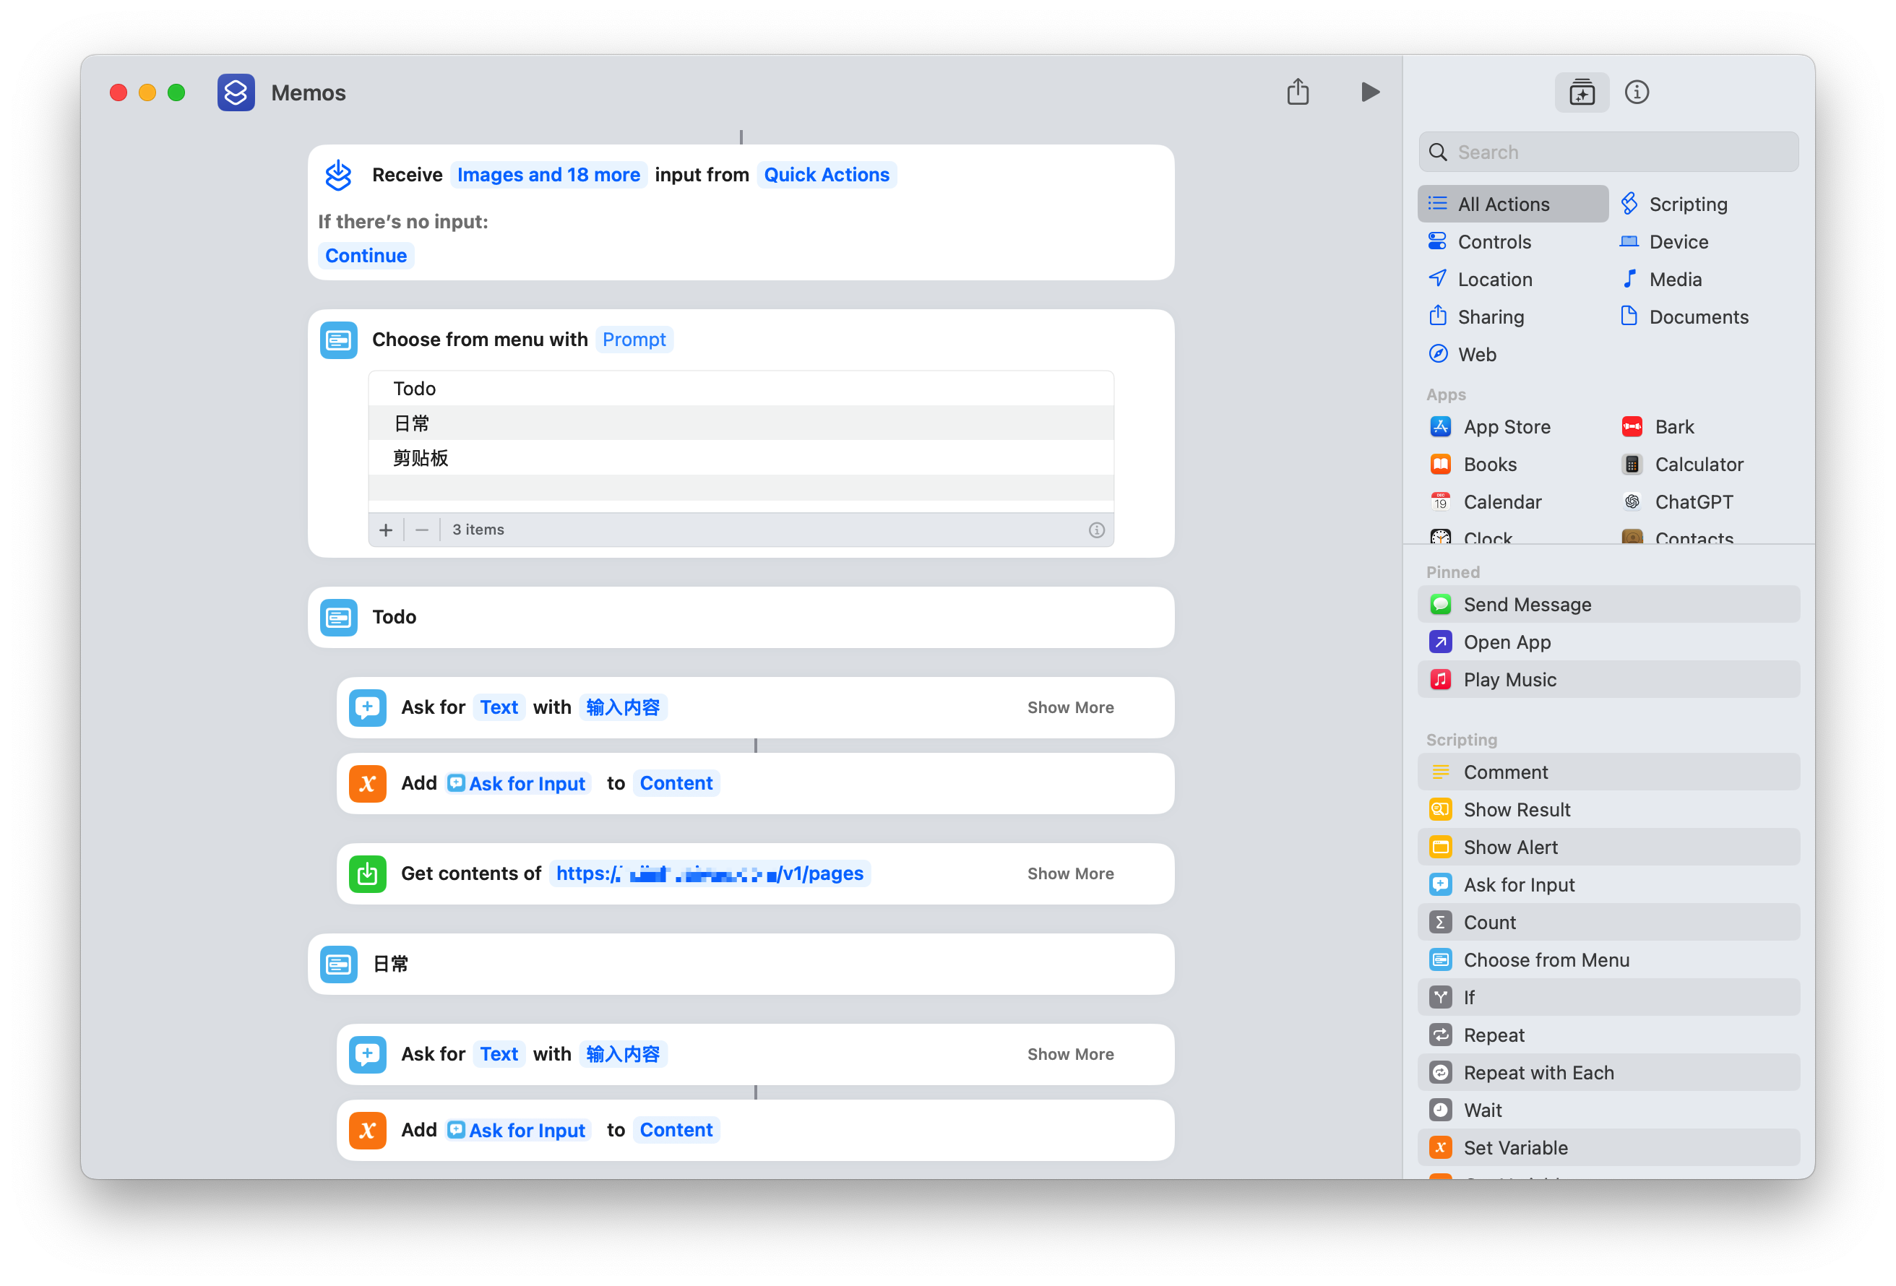Change the Continue no-input behavior
Image resolution: width=1896 pixels, height=1286 pixels.
coord(366,256)
